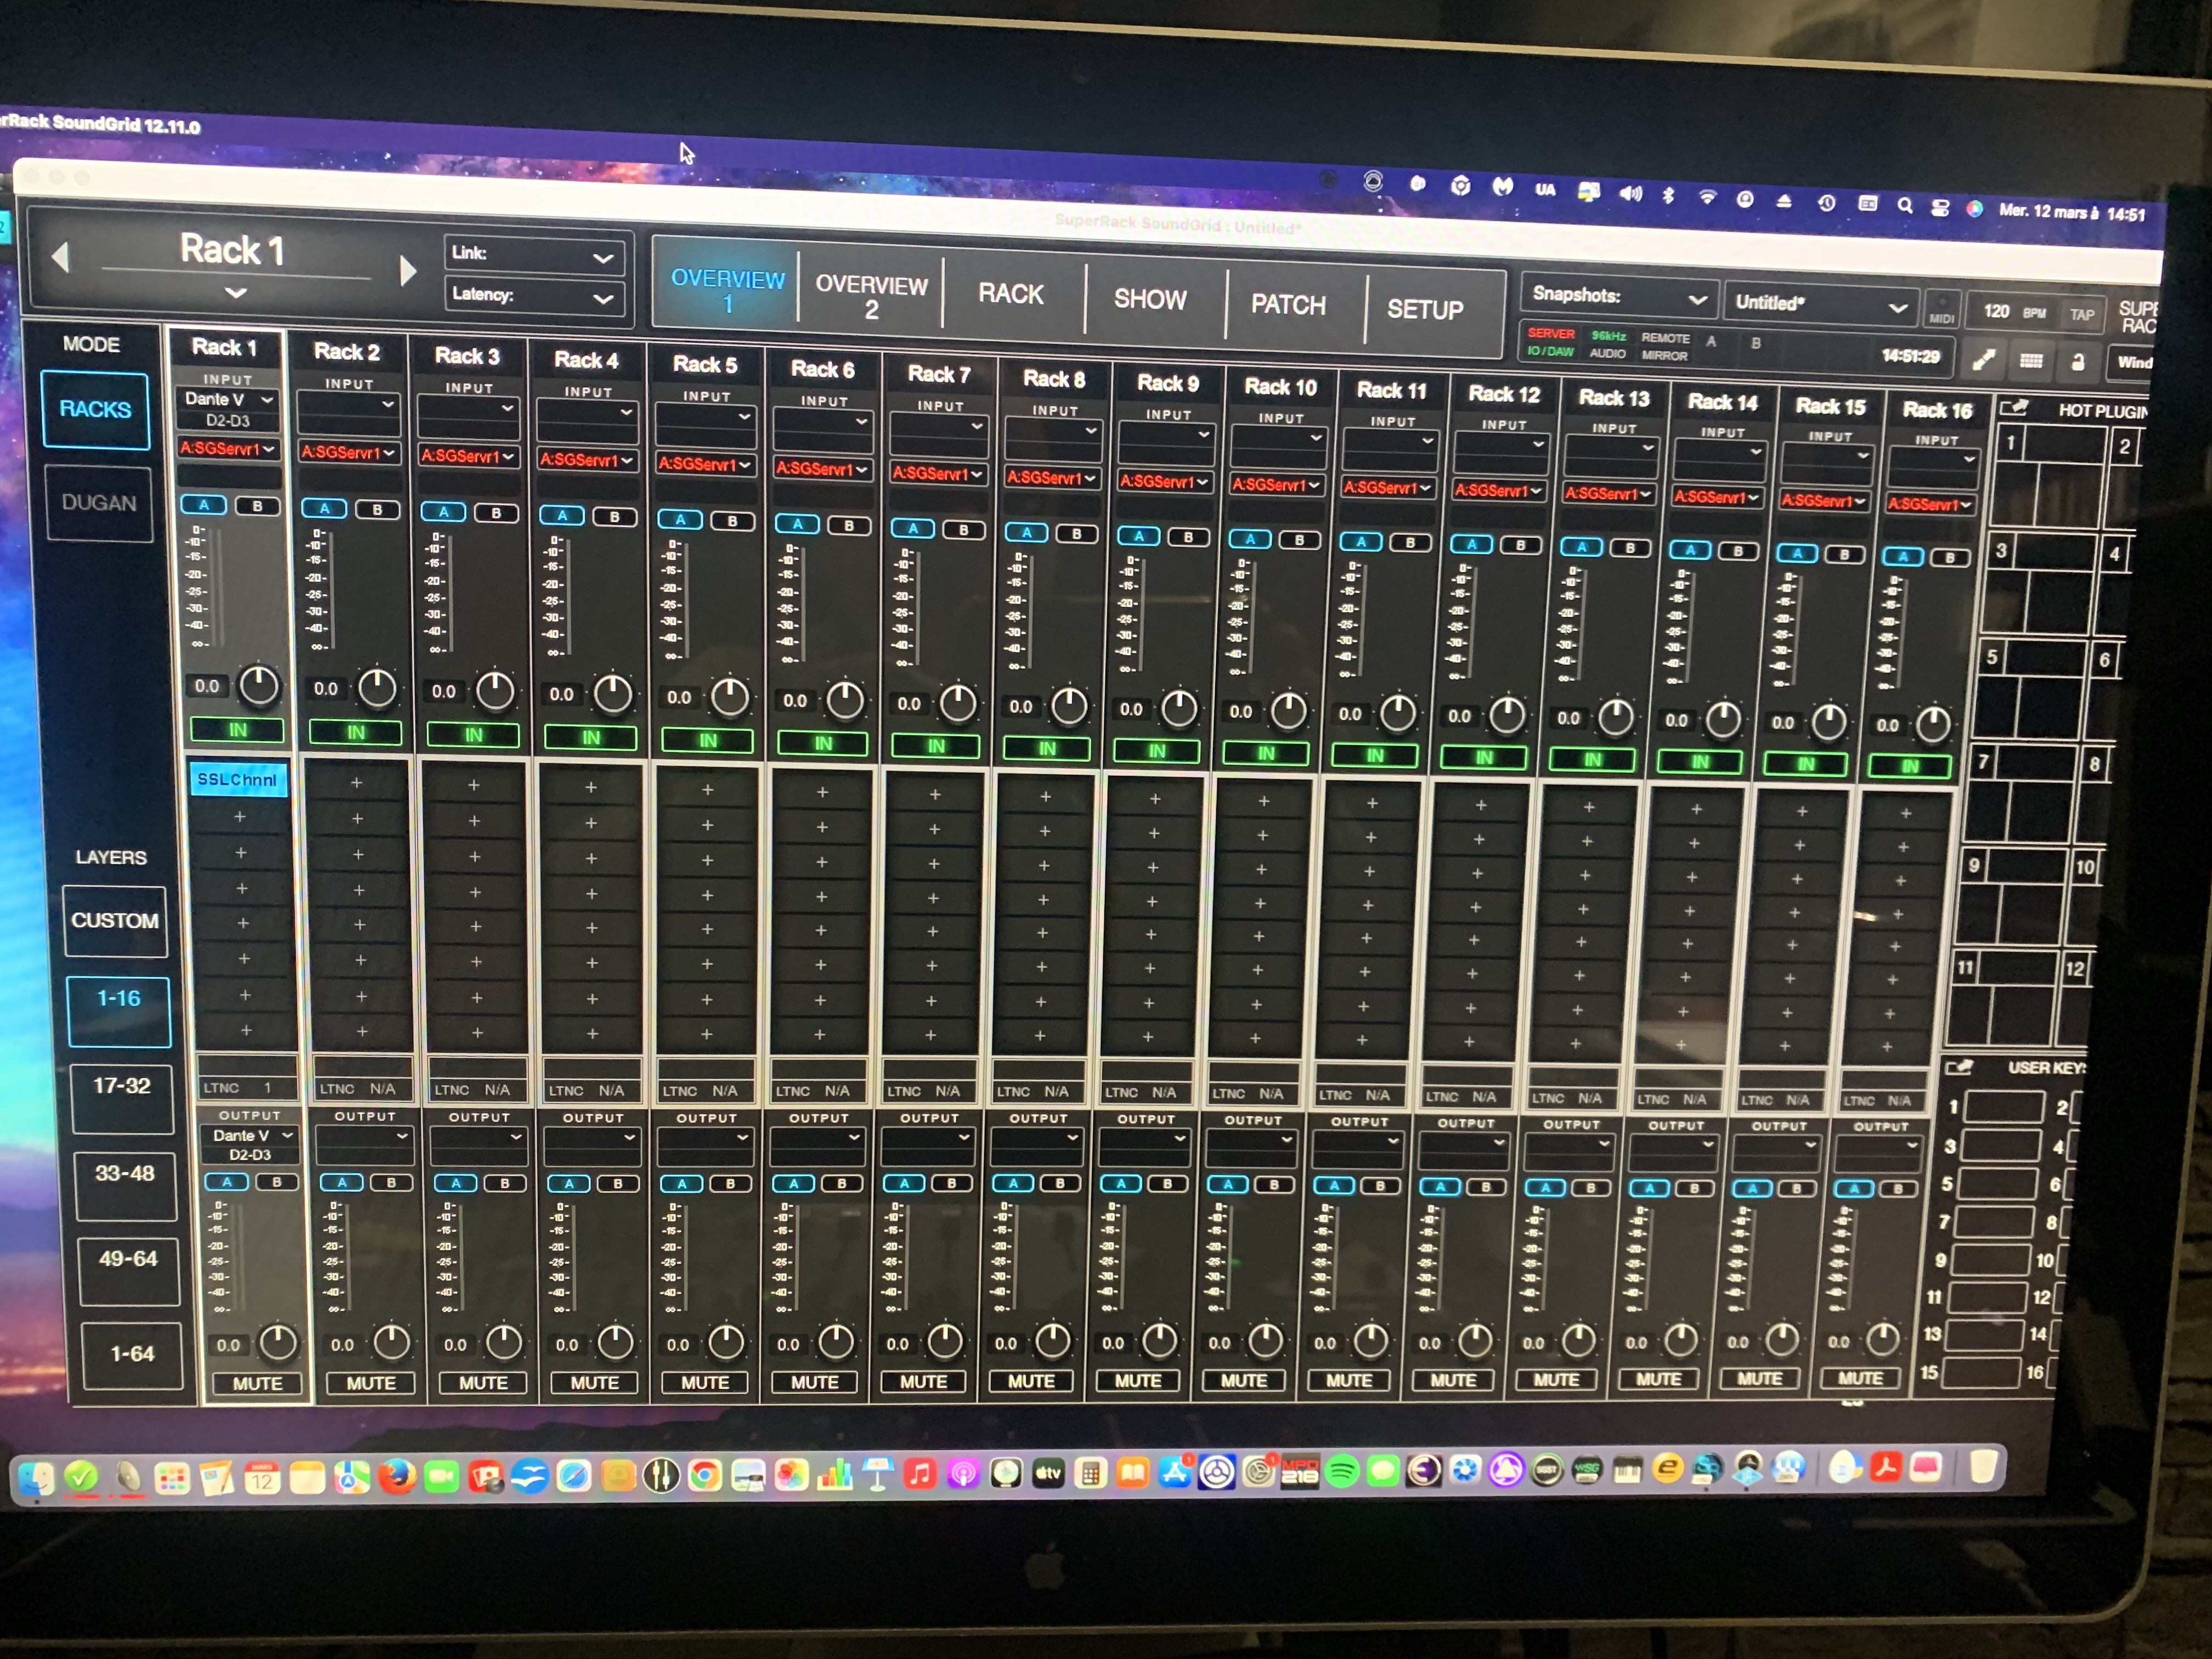Screen dimensions: 2212x1659
Task: Toggle the IN button on Rack 12
Action: point(1484,758)
